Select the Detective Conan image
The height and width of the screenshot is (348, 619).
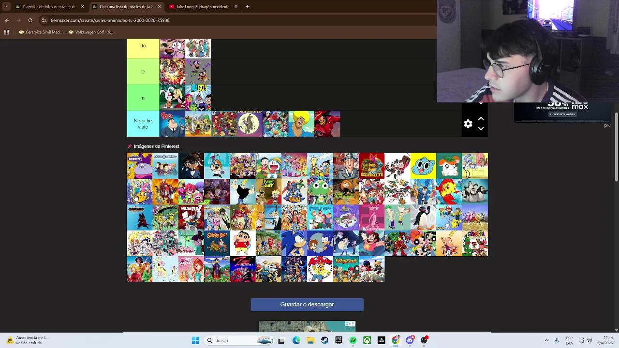[x=191, y=166]
